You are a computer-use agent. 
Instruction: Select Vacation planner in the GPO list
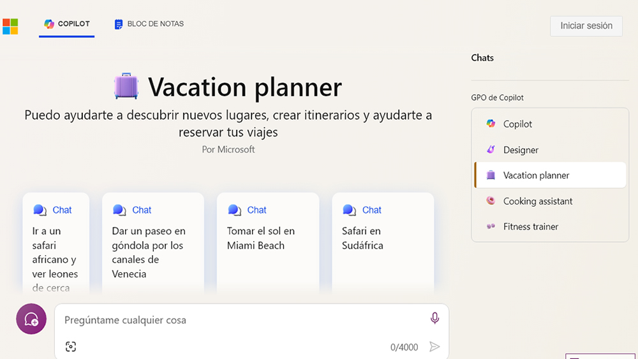point(550,175)
